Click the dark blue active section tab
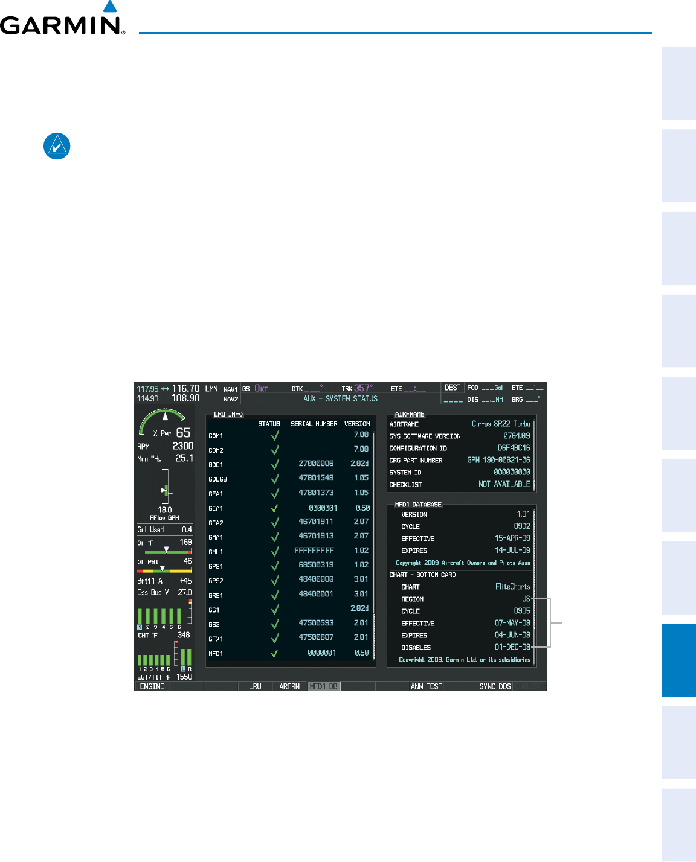Screen dimensions: 696x862 tap(679, 660)
